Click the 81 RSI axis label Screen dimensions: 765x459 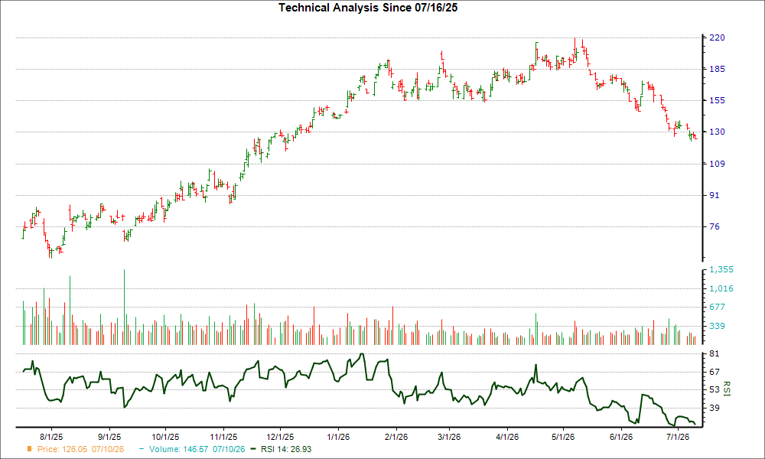click(x=715, y=353)
